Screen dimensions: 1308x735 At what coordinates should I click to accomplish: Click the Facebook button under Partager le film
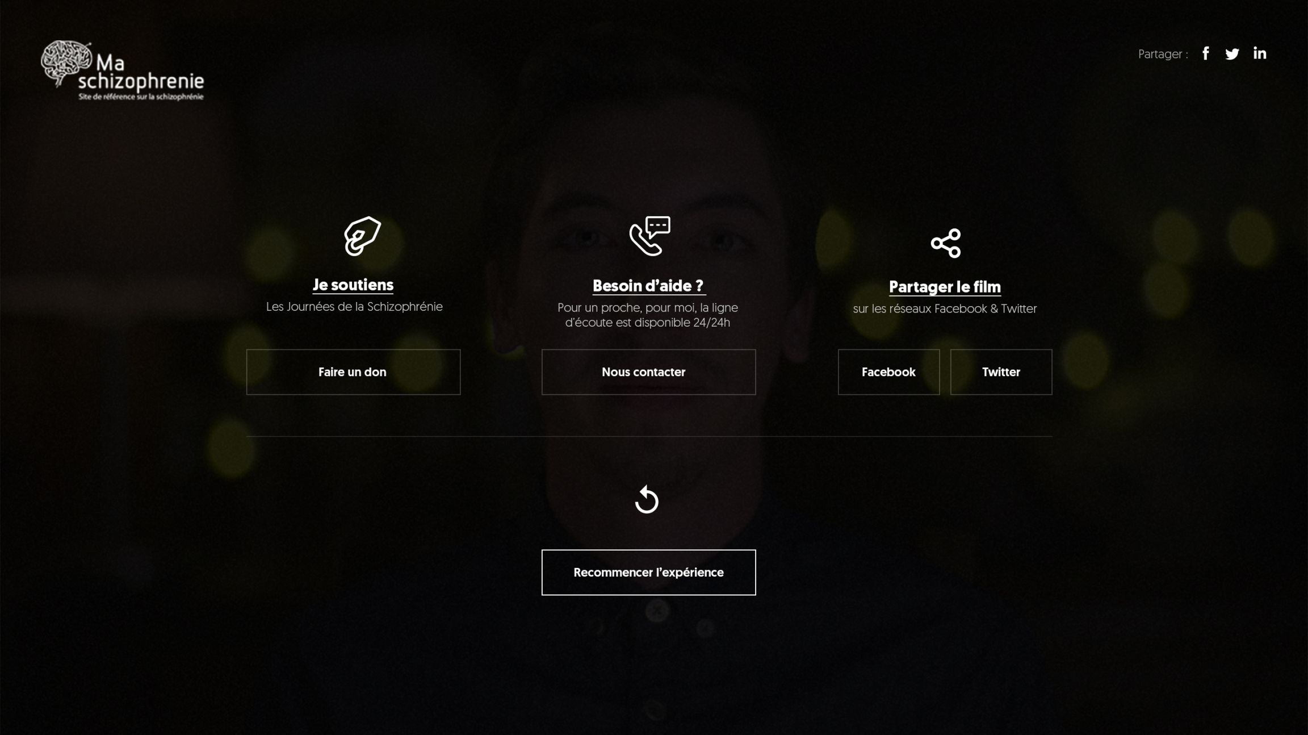tap(888, 371)
